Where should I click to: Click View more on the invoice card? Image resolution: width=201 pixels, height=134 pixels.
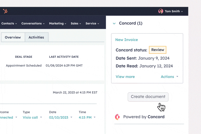click(125, 77)
